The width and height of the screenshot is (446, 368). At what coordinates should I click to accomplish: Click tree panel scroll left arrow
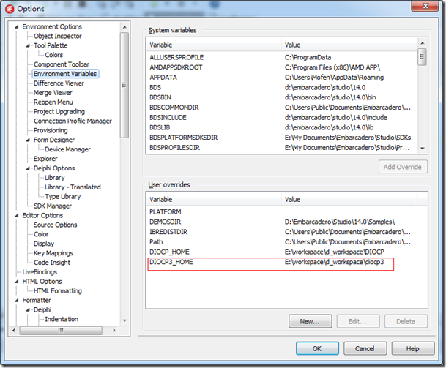(x=14, y=330)
